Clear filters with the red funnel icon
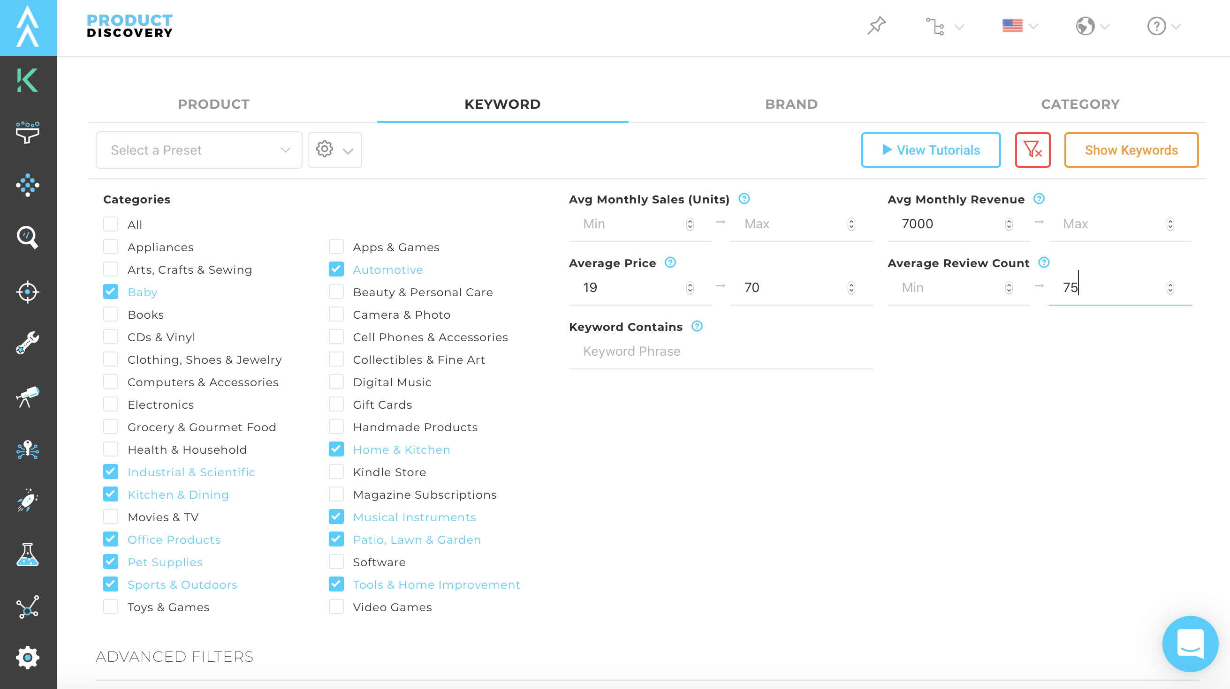Screen dimensions: 1230x689 [1033, 150]
